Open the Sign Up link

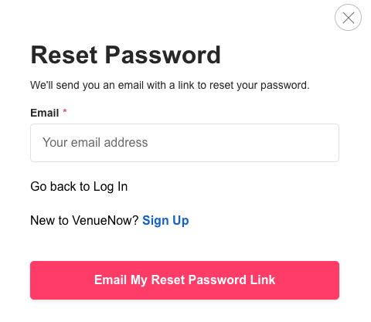pos(165,221)
